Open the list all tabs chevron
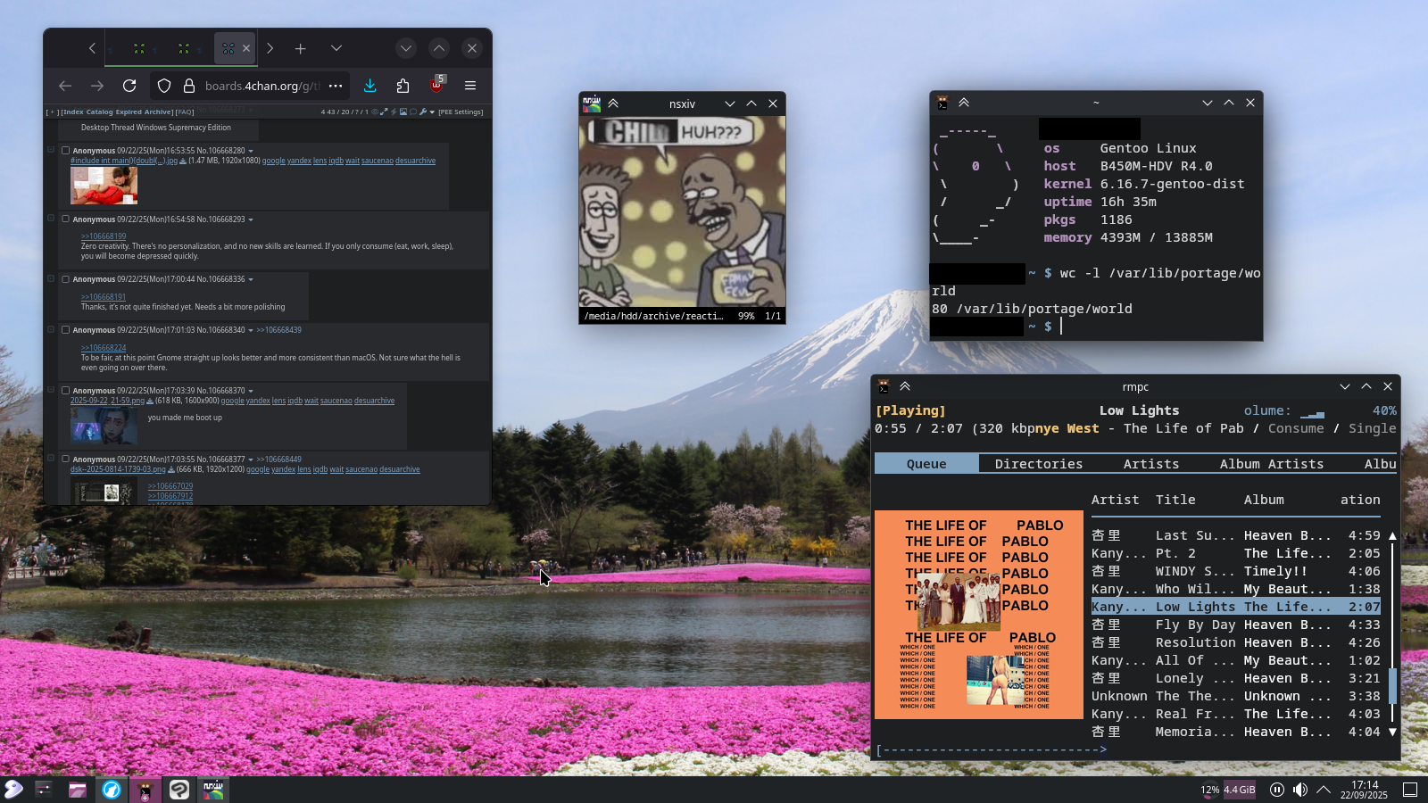The width and height of the screenshot is (1428, 803). coord(336,48)
